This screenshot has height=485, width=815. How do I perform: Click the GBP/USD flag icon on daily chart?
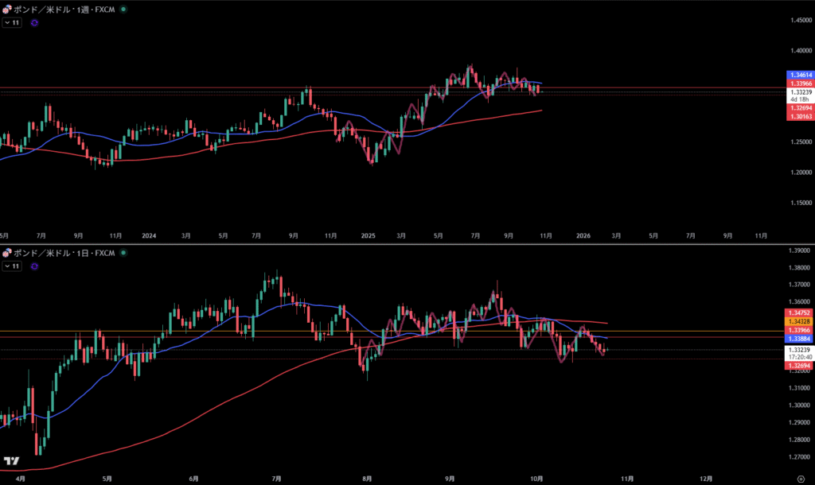(x=7, y=253)
